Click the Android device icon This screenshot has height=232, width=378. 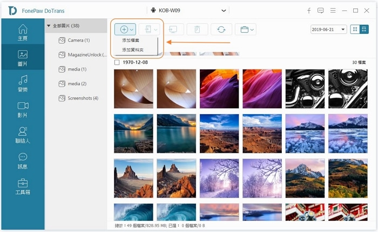(153, 10)
